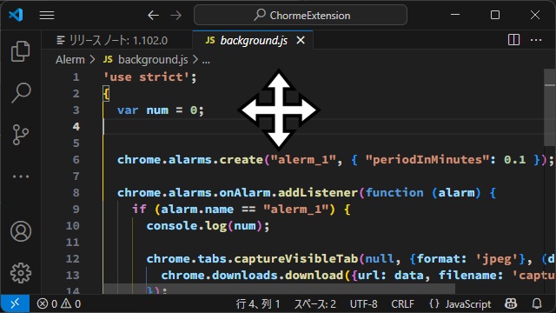Click addListener on line 8
Image resolution: width=556 pixels, height=313 pixels.
tap(318, 193)
